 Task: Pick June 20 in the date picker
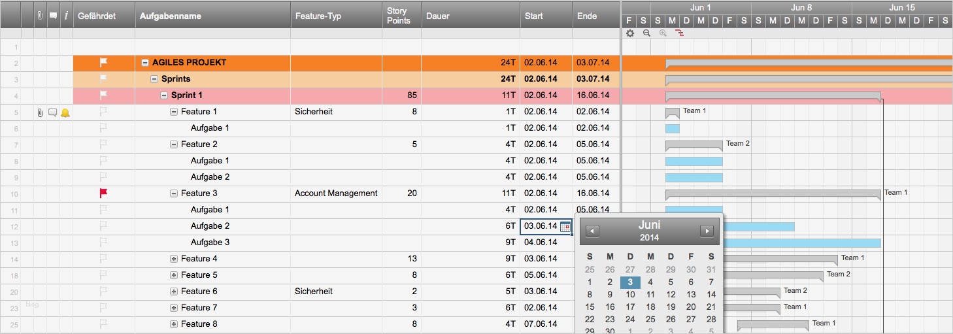coord(691,307)
